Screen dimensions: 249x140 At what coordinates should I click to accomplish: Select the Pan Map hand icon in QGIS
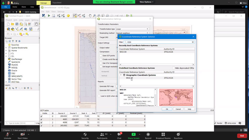(36, 24)
